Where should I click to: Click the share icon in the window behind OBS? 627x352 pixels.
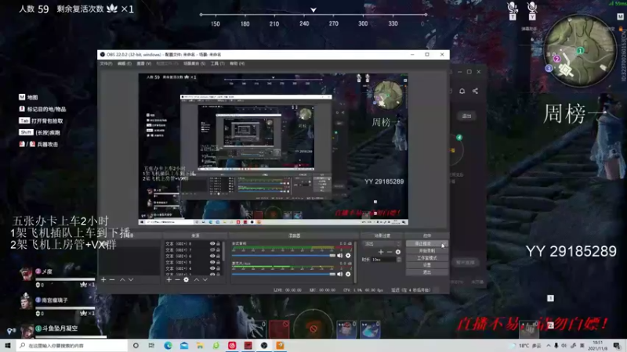click(x=475, y=91)
